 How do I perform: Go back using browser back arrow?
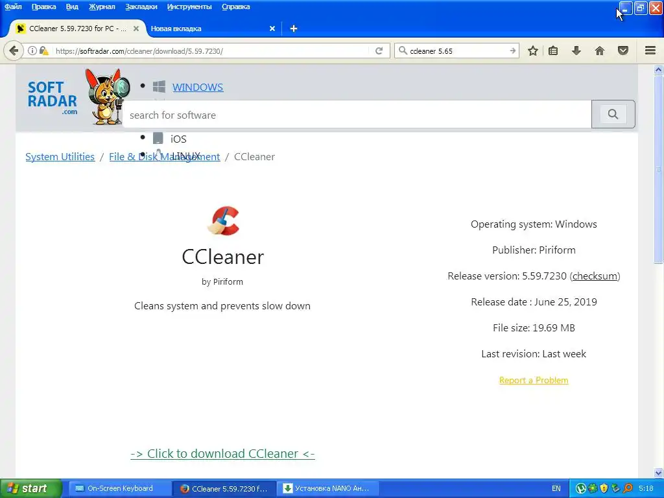14,51
